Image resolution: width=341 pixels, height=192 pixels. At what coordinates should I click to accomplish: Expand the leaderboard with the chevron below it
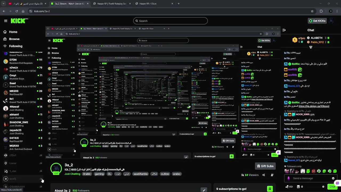311,47
